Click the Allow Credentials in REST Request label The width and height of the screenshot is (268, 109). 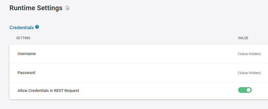[48, 91]
